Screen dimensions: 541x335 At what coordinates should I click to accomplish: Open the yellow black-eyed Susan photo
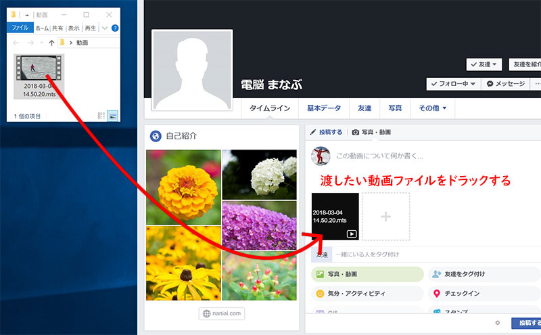click(x=183, y=263)
